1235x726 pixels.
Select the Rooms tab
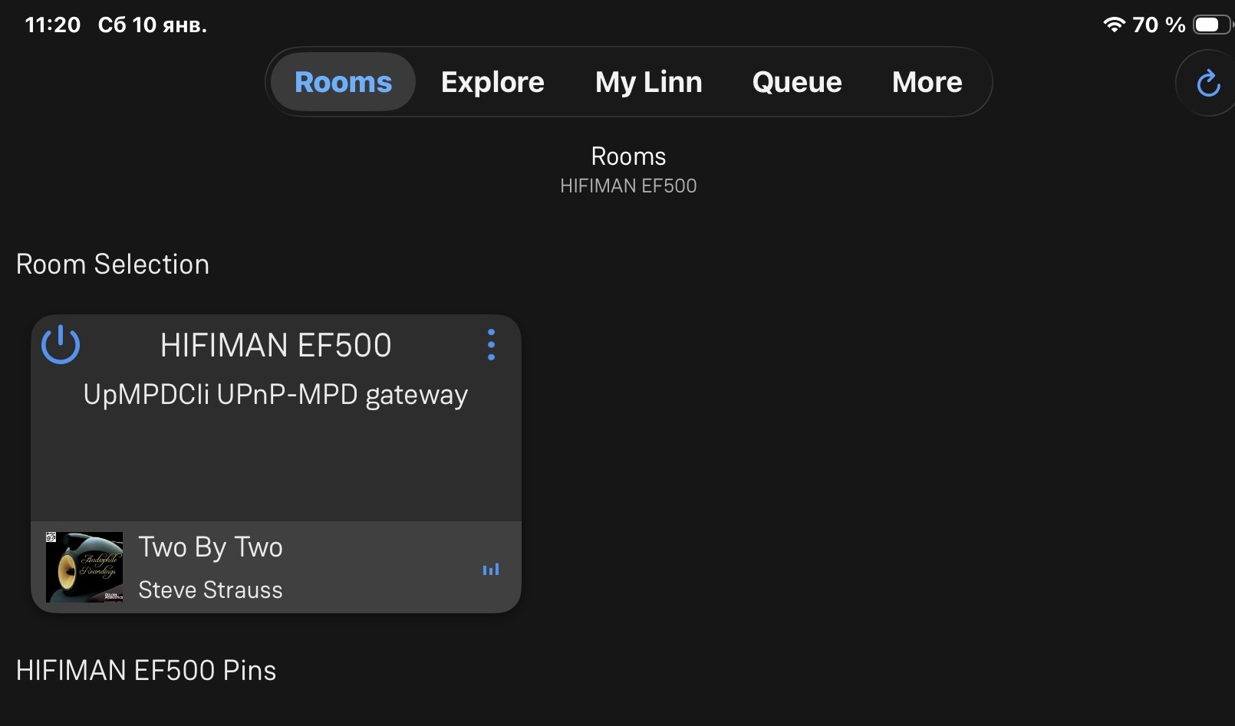click(x=343, y=82)
